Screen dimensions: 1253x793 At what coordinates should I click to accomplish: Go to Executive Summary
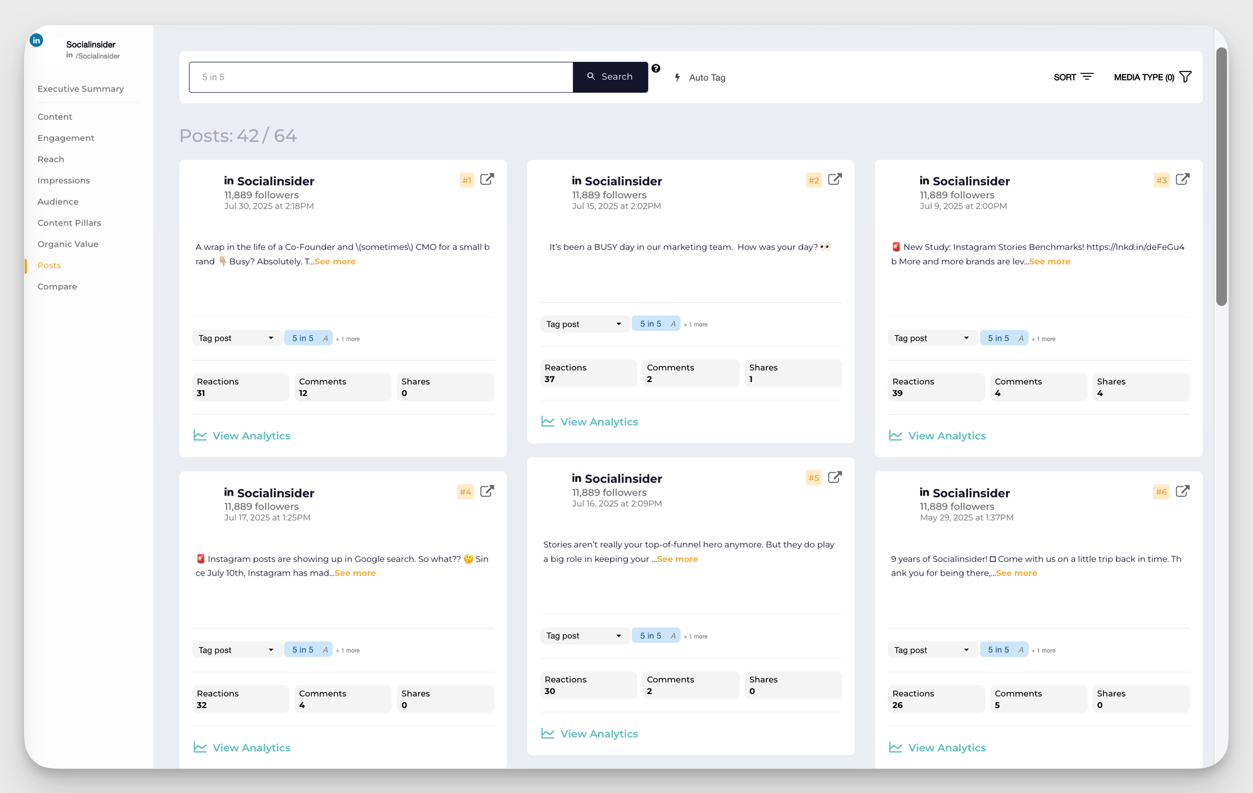[81, 89]
